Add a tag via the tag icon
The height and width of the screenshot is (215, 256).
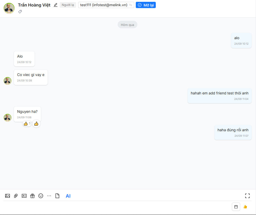click(20, 12)
